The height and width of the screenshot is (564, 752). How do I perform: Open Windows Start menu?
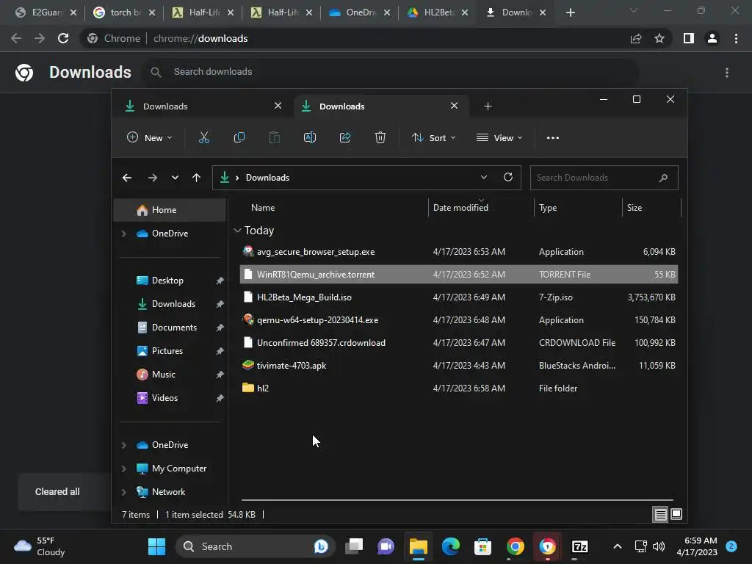(157, 546)
